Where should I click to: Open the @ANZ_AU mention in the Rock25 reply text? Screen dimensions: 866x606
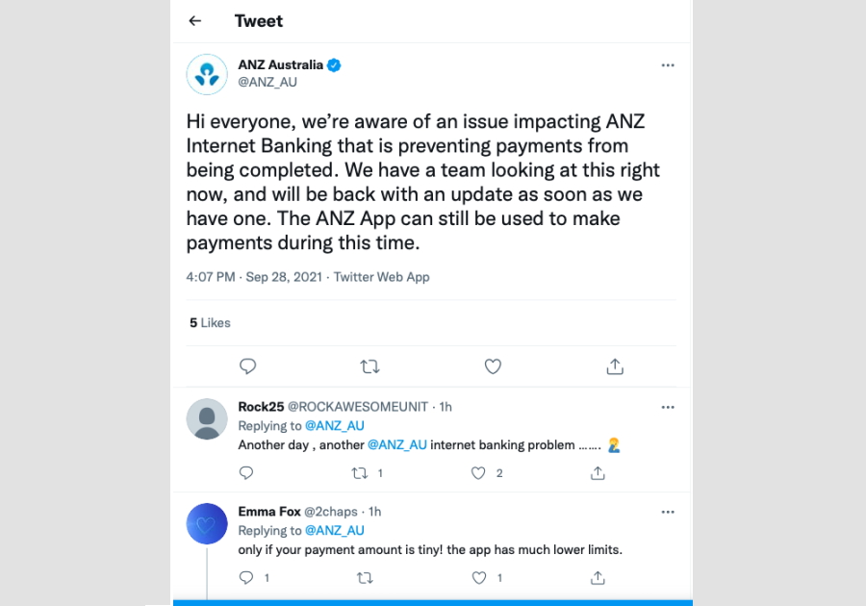397,444
